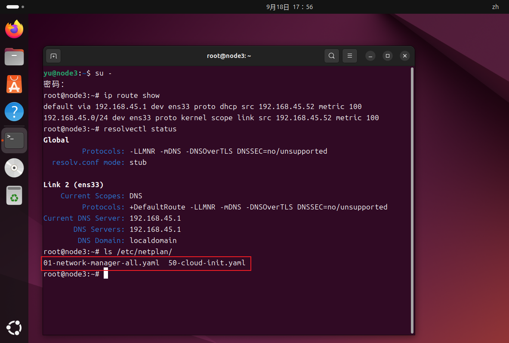Click the 50-cloud-init.yaml filename text
The width and height of the screenshot is (509, 343).
[206, 263]
